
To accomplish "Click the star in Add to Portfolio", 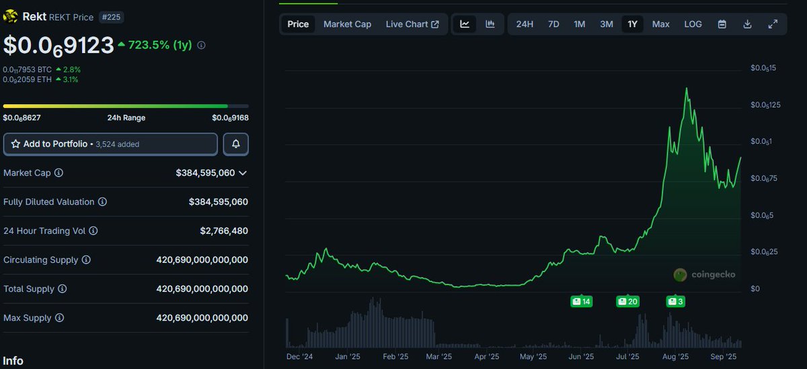I will pyautogui.click(x=15, y=144).
